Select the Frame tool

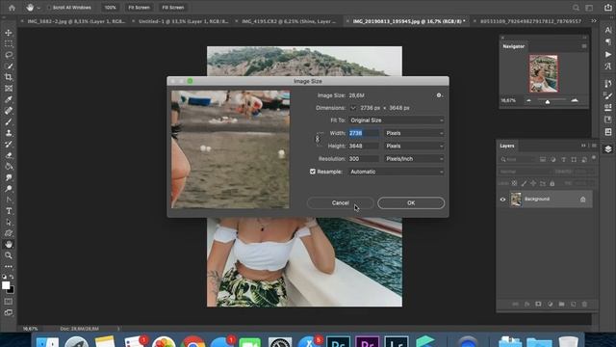9,89
